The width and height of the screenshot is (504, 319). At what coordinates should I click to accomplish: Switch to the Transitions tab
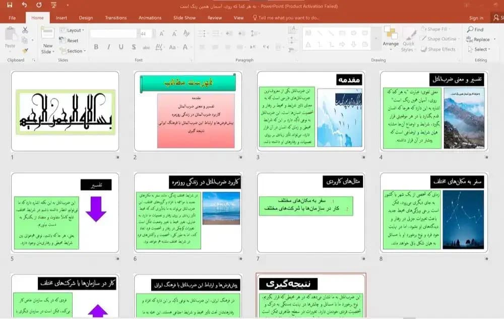(116, 18)
